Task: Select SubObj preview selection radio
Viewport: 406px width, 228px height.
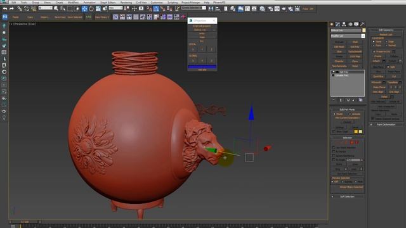Action: [343, 182]
